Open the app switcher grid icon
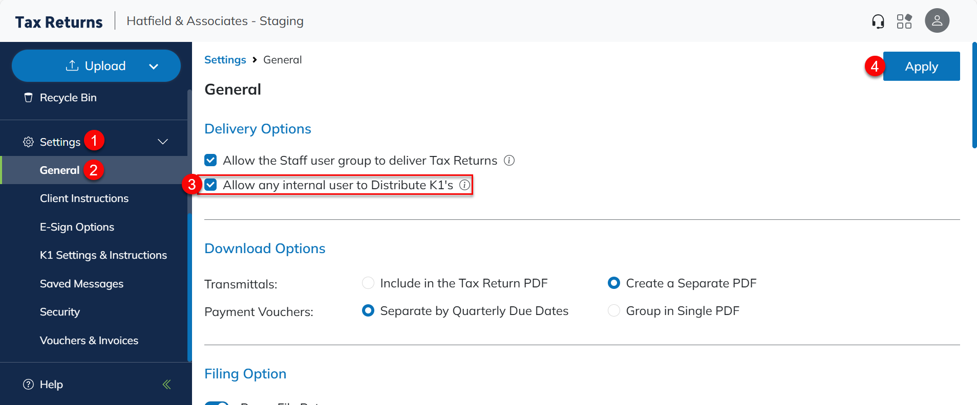Image resolution: width=977 pixels, height=405 pixels. tap(904, 21)
